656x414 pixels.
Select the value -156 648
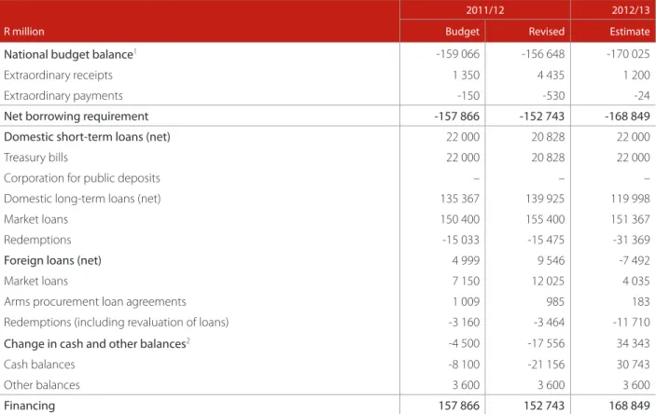click(x=542, y=54)
